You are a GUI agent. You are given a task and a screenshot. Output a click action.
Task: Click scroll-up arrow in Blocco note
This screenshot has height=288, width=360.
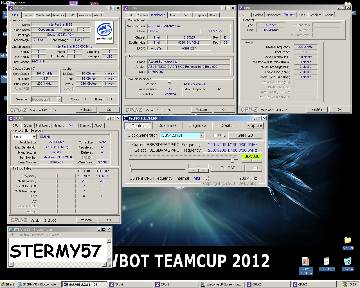[x=109, y=240]
